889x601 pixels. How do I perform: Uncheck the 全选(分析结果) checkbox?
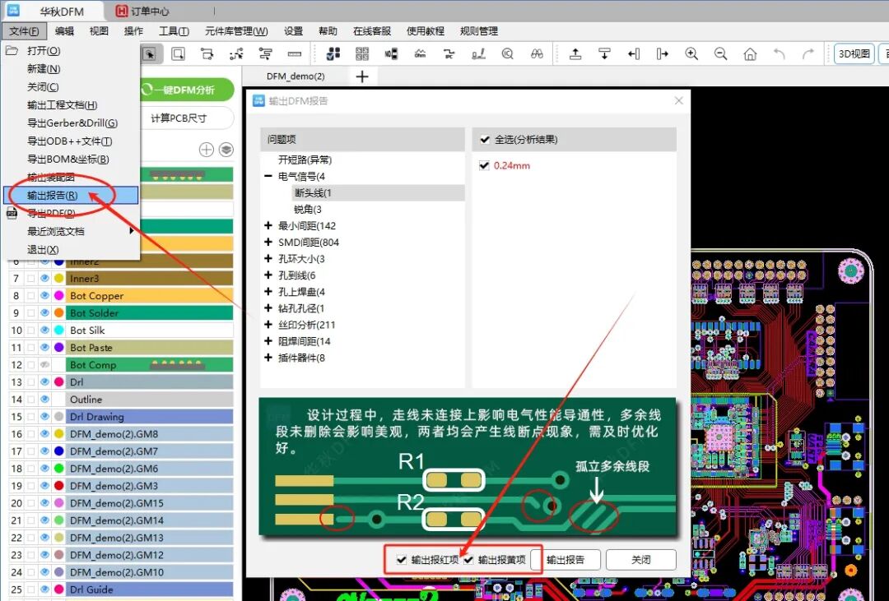(485, 140)
